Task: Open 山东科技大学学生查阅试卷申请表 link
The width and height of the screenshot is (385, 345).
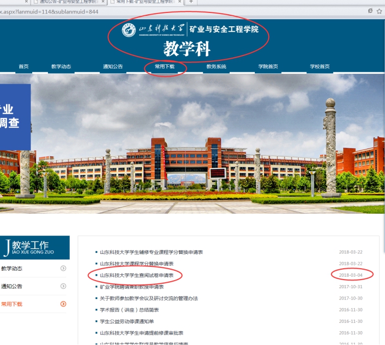Action: pos(137,275)
